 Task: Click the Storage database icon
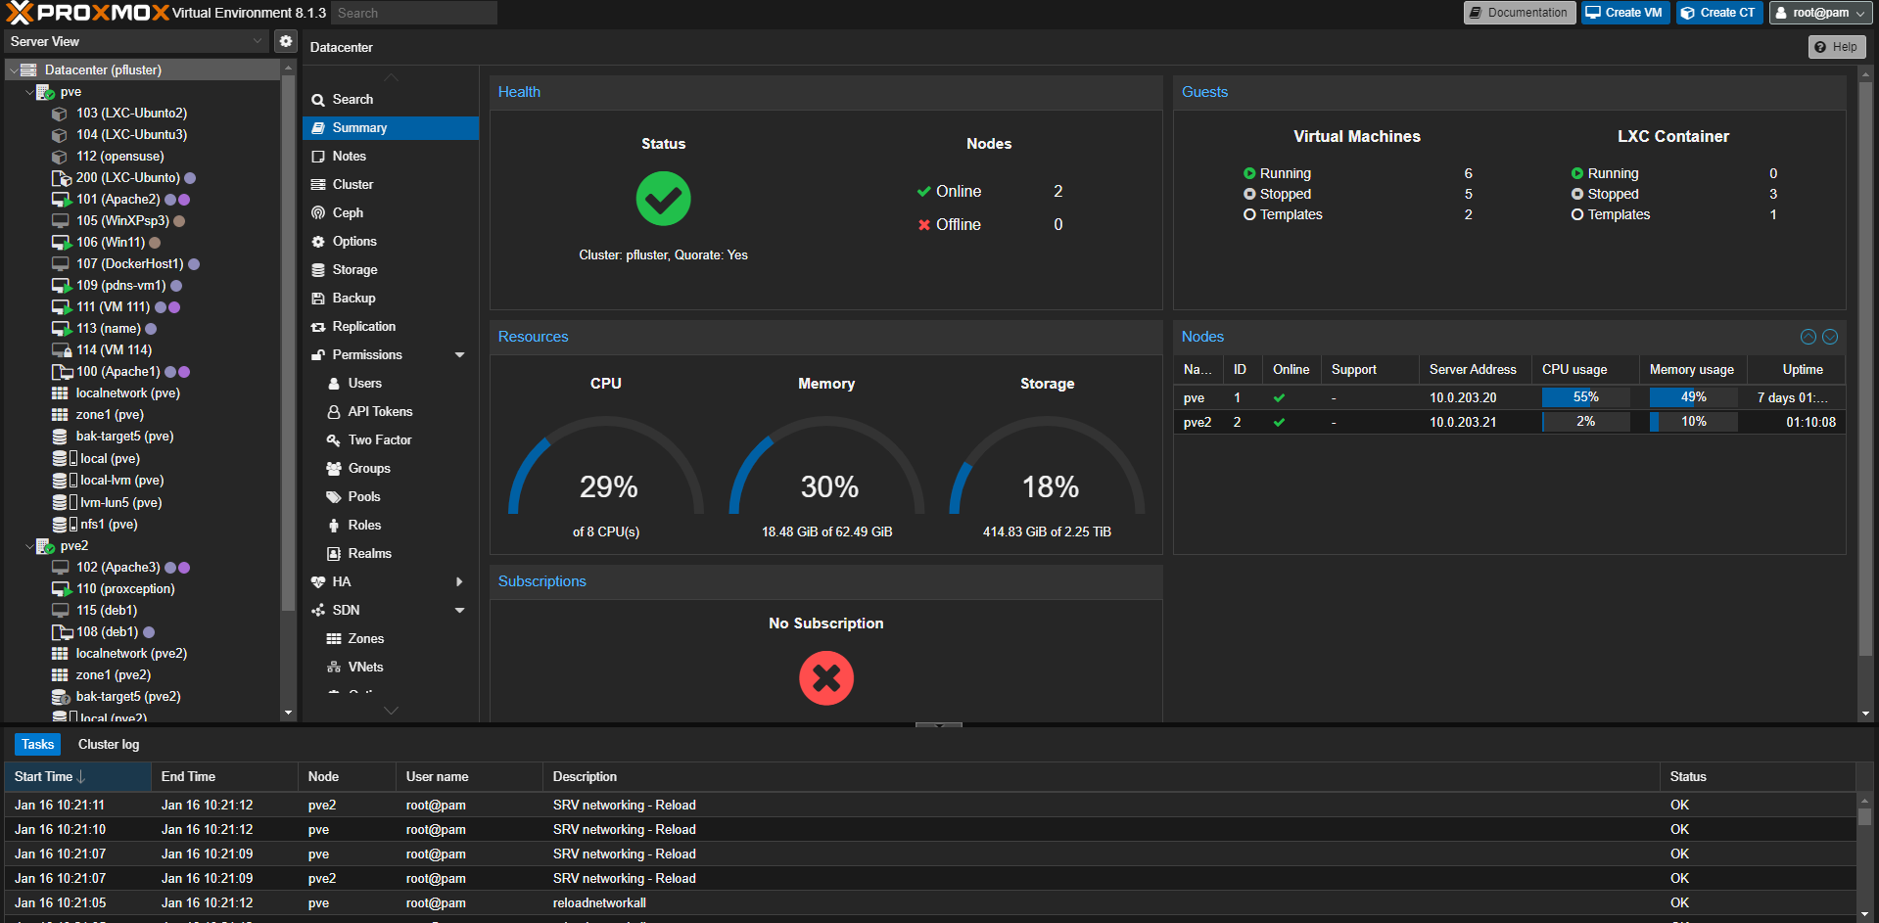pos(318,270)
